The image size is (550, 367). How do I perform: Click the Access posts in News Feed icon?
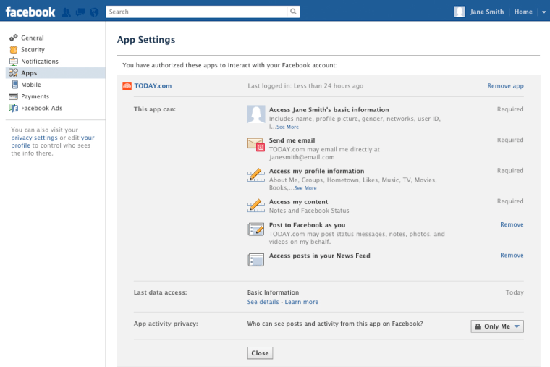(256, 260)
